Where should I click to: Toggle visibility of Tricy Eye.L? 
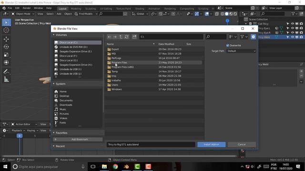292,28
